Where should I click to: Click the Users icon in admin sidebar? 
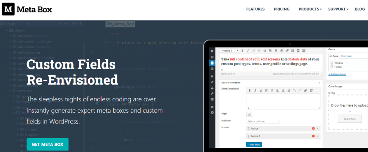212,88
